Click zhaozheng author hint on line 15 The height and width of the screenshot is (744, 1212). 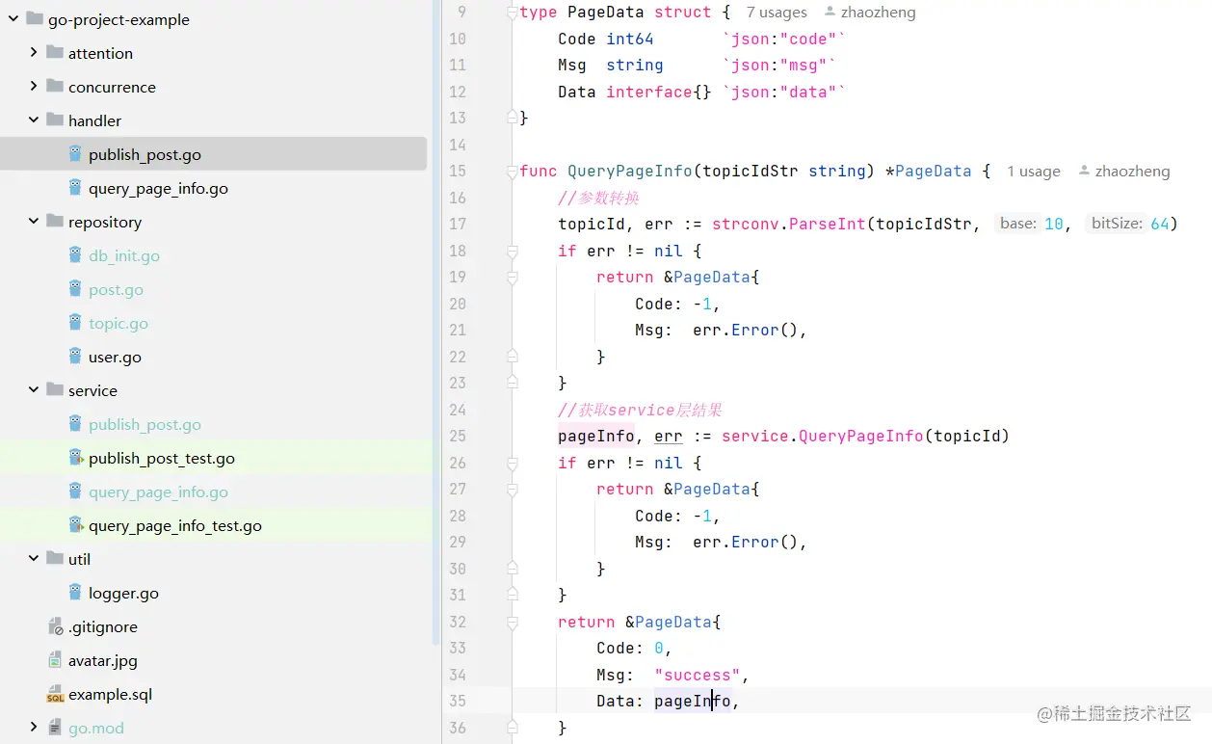[x=1133, y=172]
